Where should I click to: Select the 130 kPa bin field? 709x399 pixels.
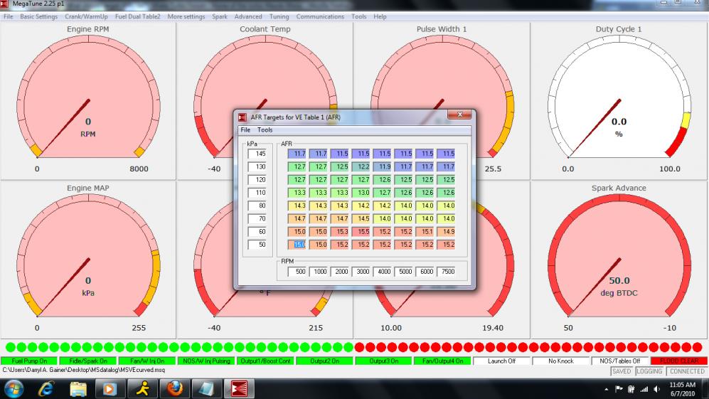coord(257,167)
